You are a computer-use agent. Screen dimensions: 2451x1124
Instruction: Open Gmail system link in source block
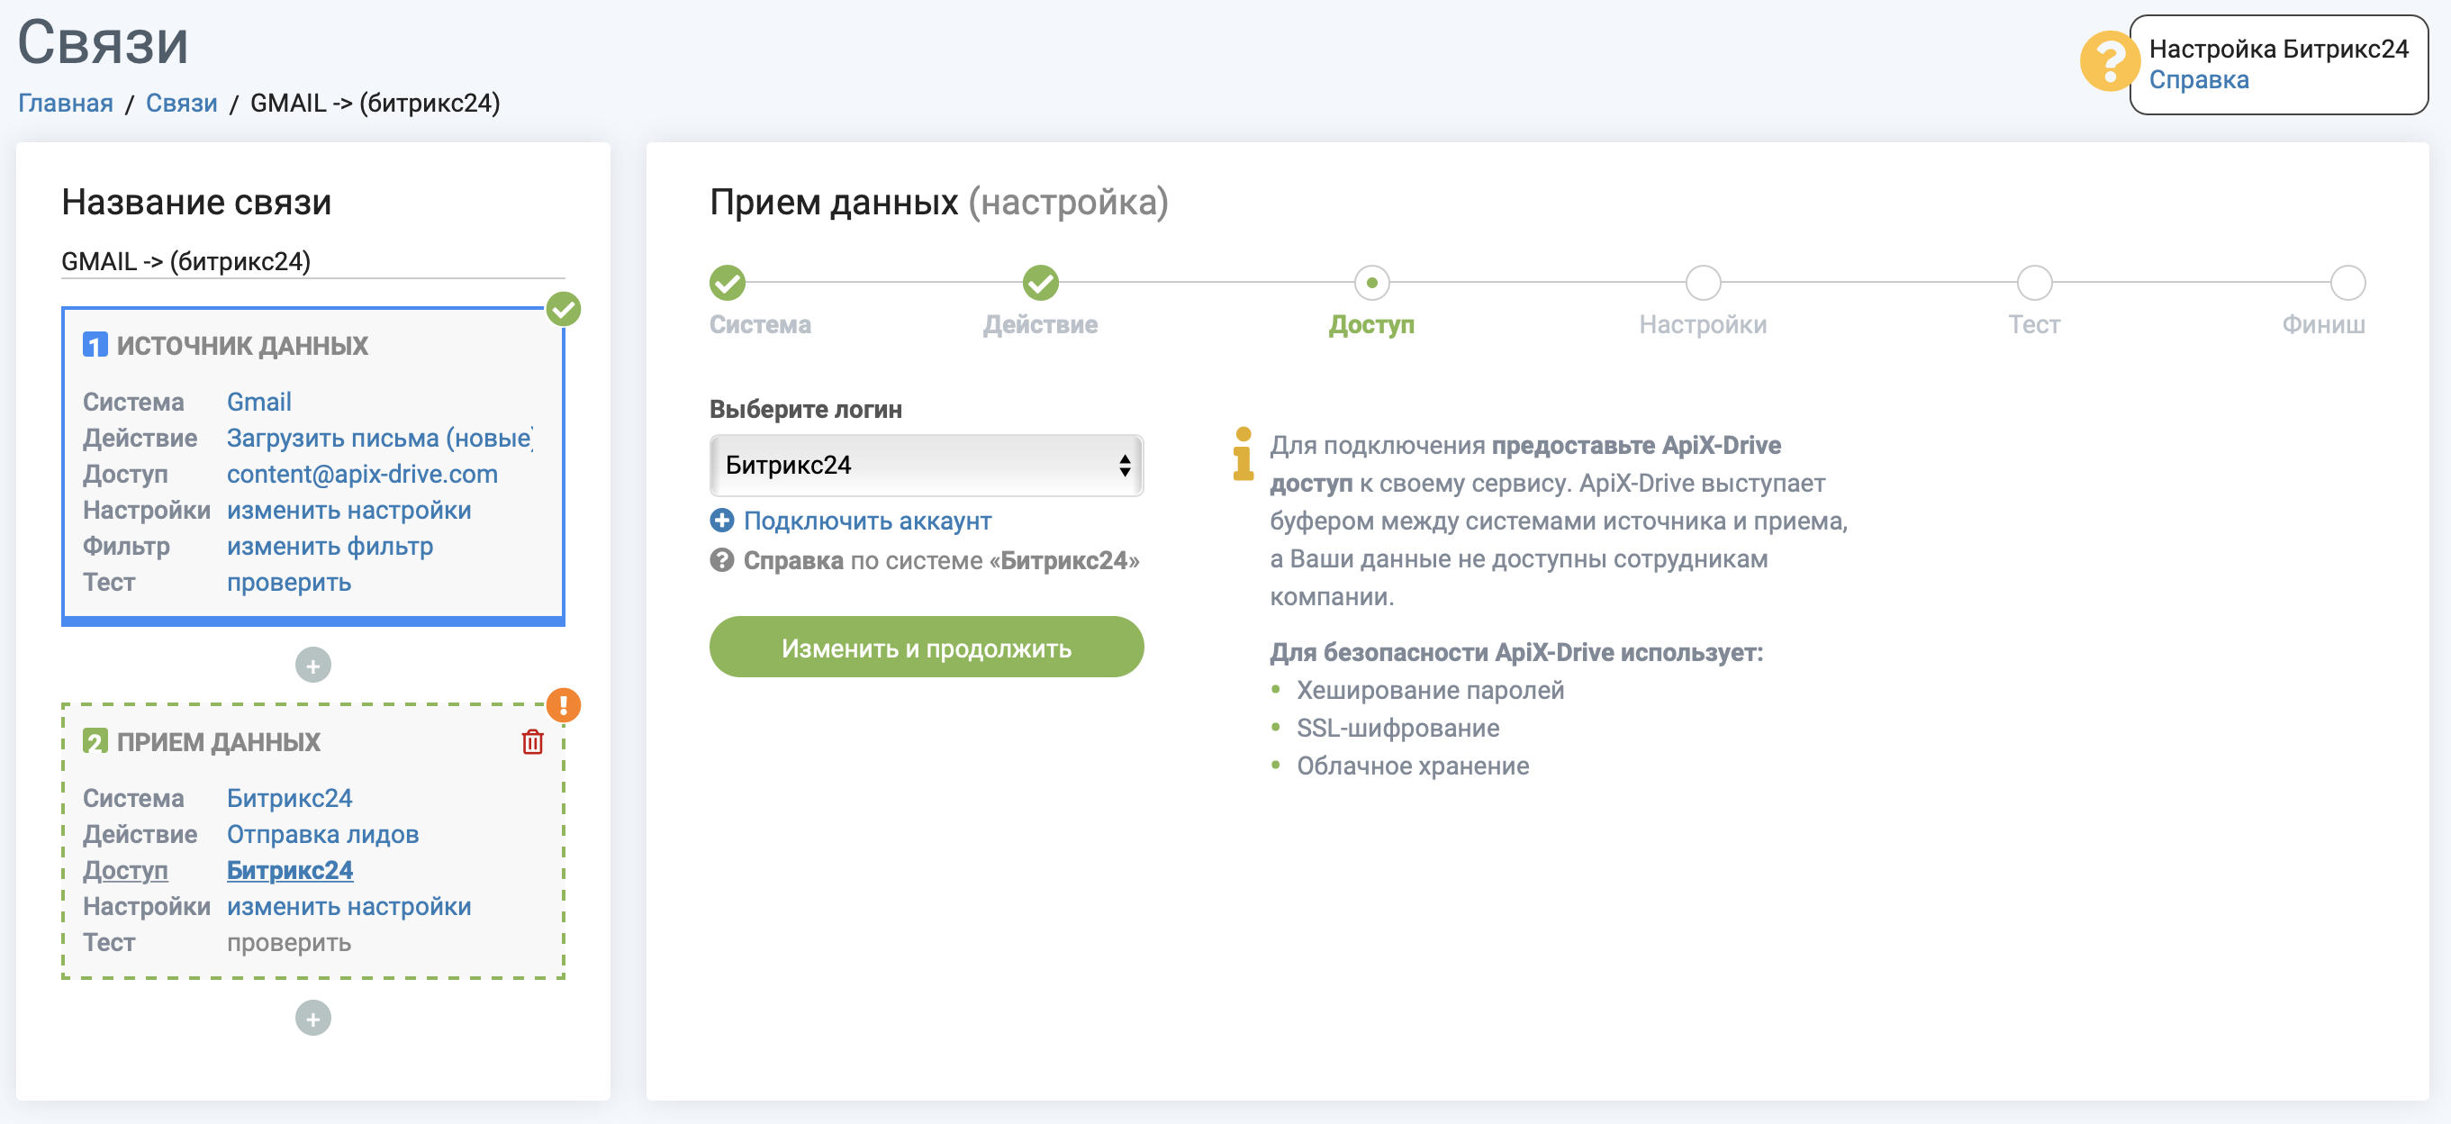[258, 402]
